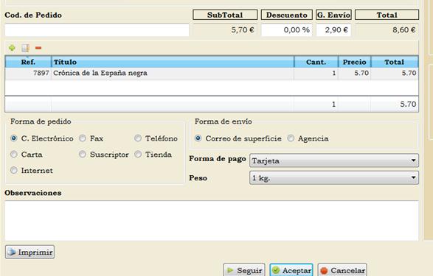
Task: Click the G. Envío amount field
Action: pyautogui.click(x=333, y=30)
